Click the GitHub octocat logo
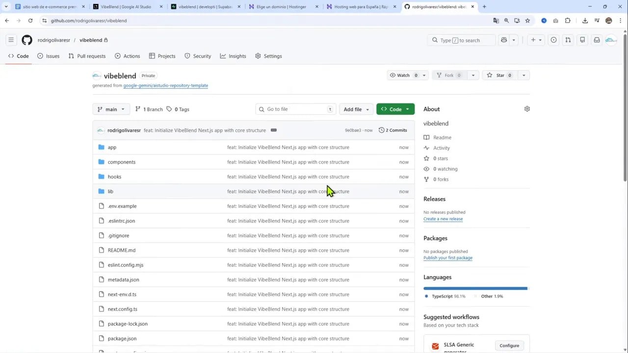 [x=27, y=40]
